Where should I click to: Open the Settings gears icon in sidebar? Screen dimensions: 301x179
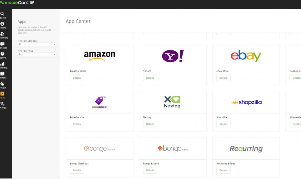[2, 104]
